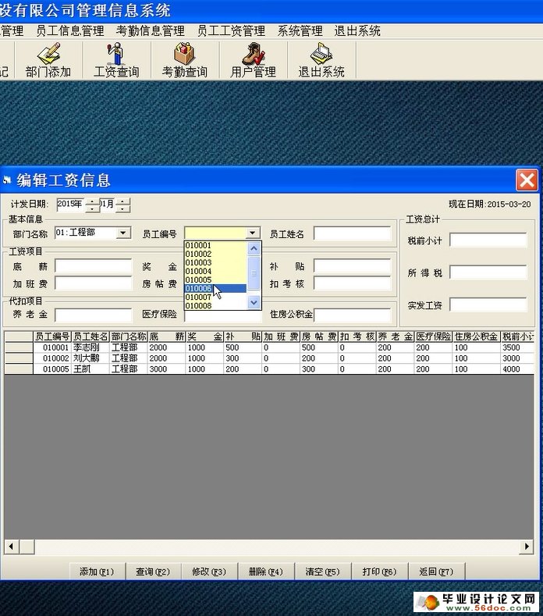Click the 清空(F5) button

[322, 571]
